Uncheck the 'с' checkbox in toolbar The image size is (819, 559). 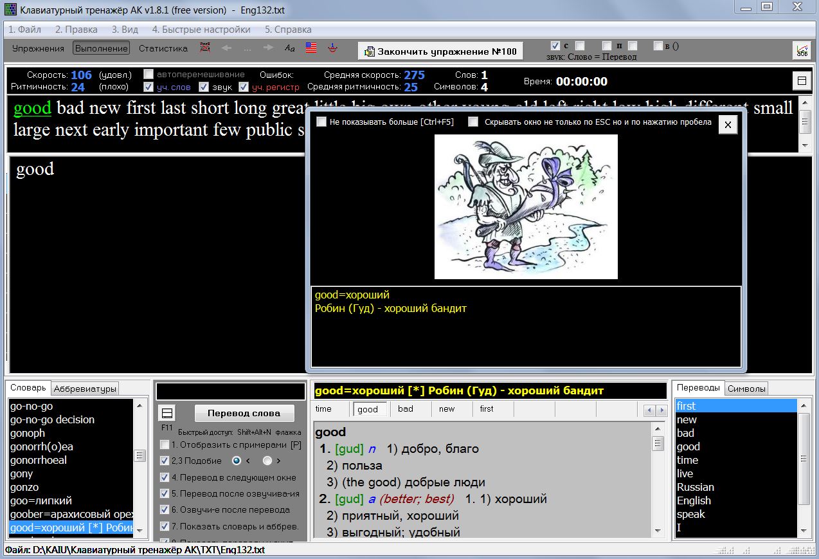tap(555, 46)
